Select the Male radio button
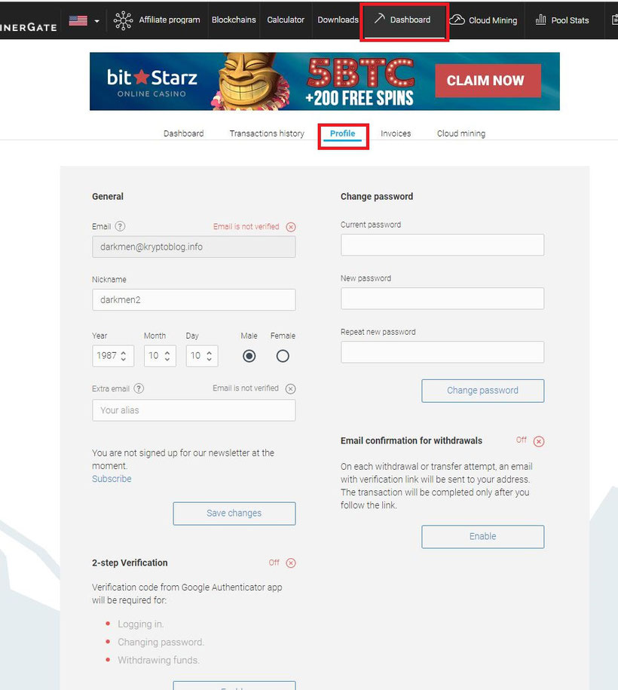The image size is (618, 690). (x=249, y=356)
